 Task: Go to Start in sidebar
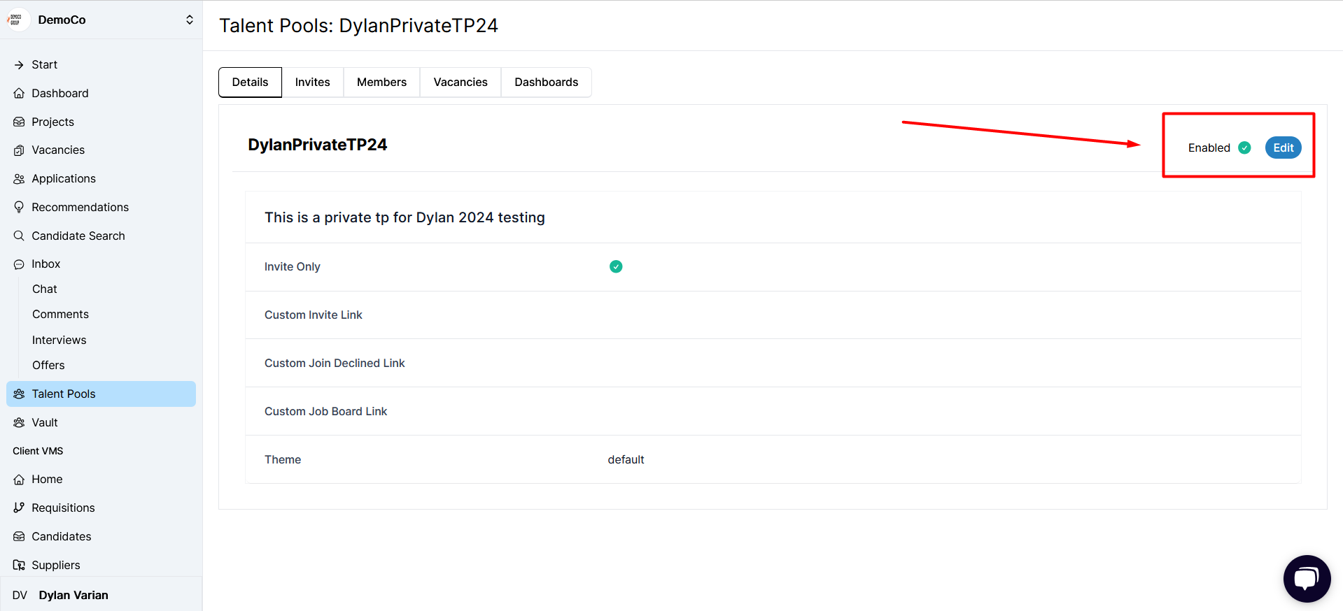click(x=101, y=65)
